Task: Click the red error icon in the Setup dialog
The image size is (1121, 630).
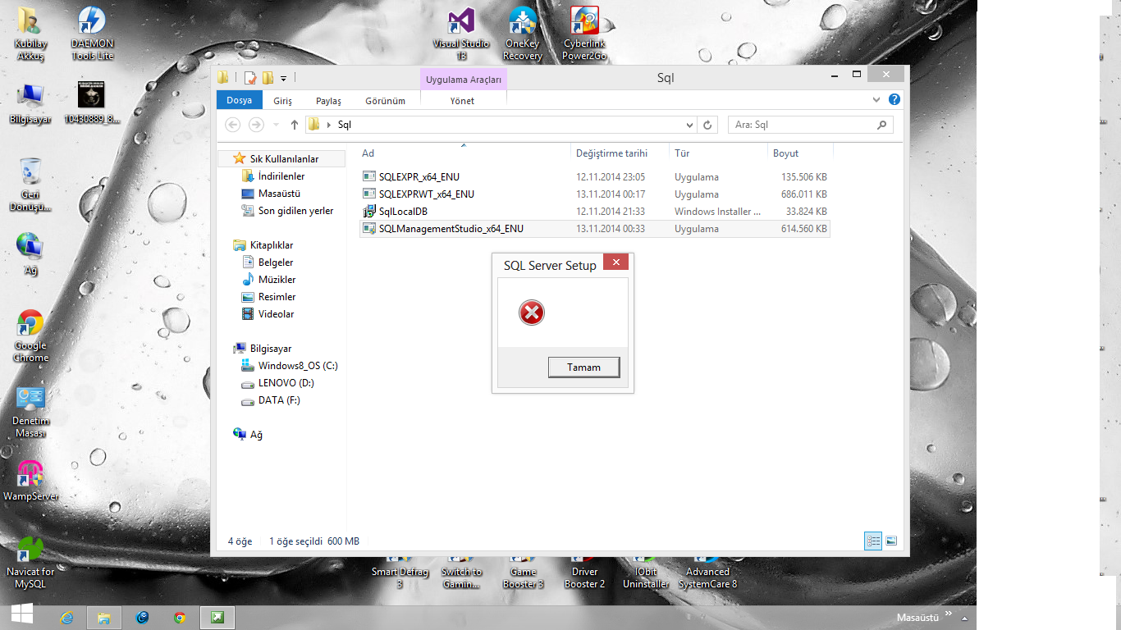Action: [532, 313]
